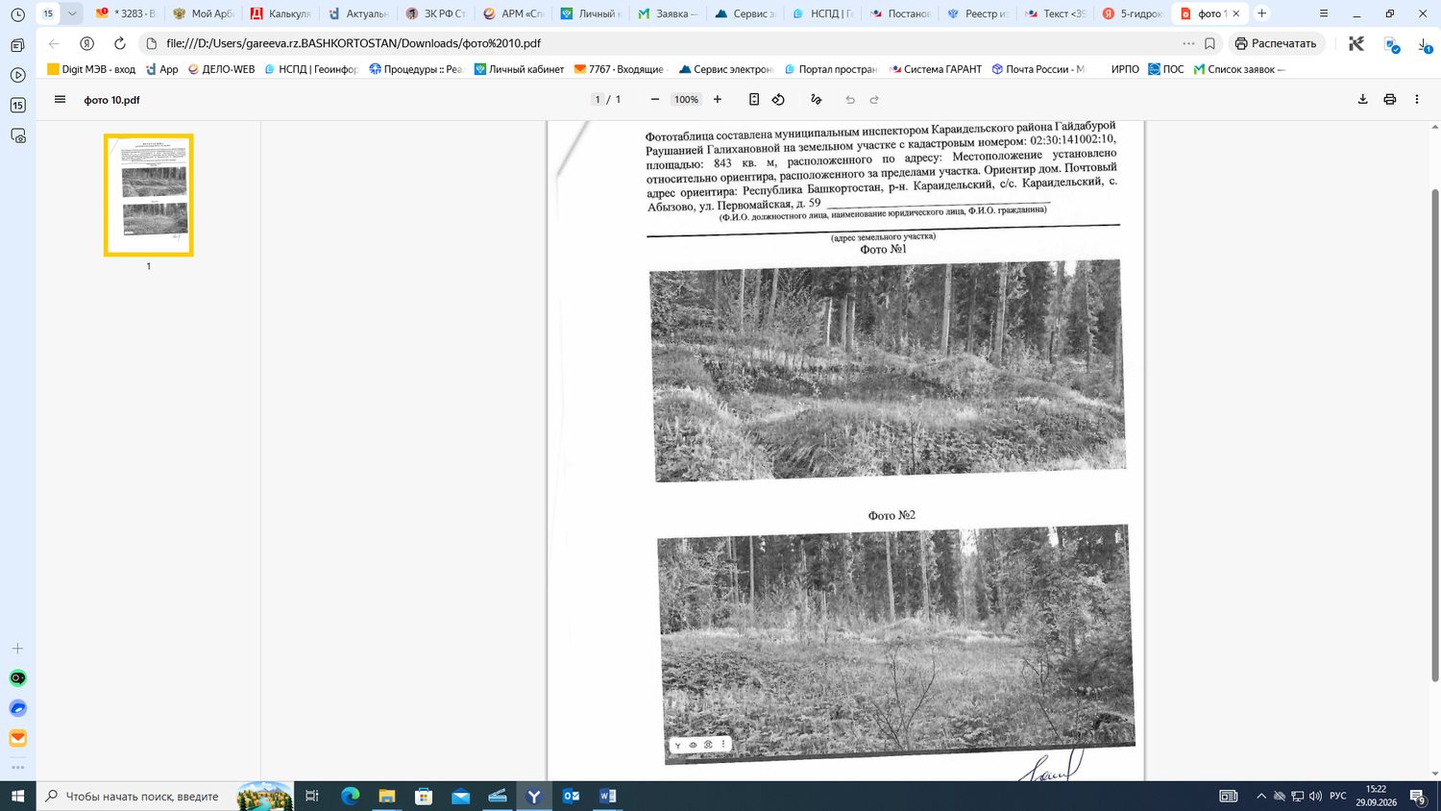
Task: Click the vertical scrollbar of the PDF viewer
Action: click(1436, 435)
